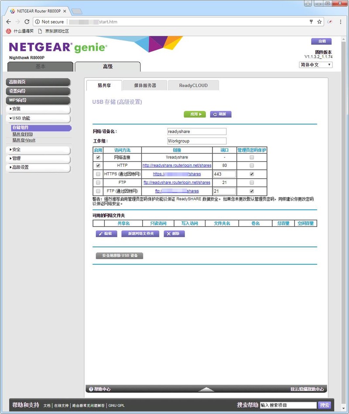Reload the page with refresh icon
Screen dimensions: 349x414
coord(27,22)
